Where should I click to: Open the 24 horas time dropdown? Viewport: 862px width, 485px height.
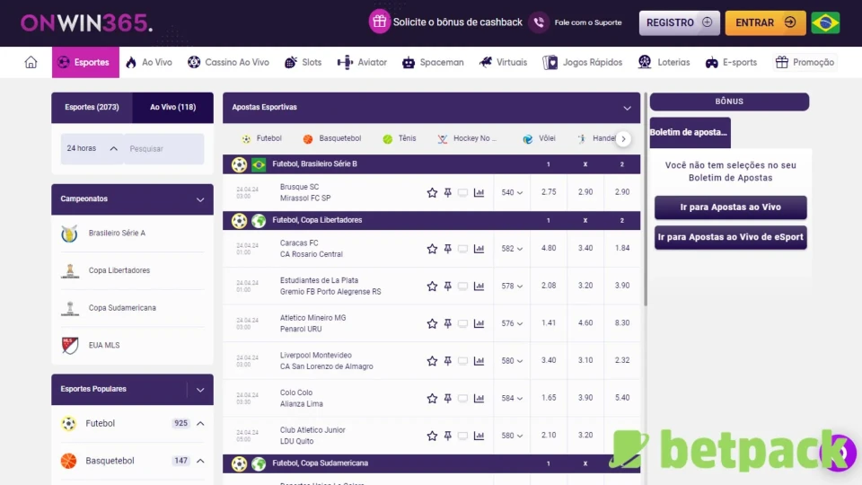[x=92, y=148]
